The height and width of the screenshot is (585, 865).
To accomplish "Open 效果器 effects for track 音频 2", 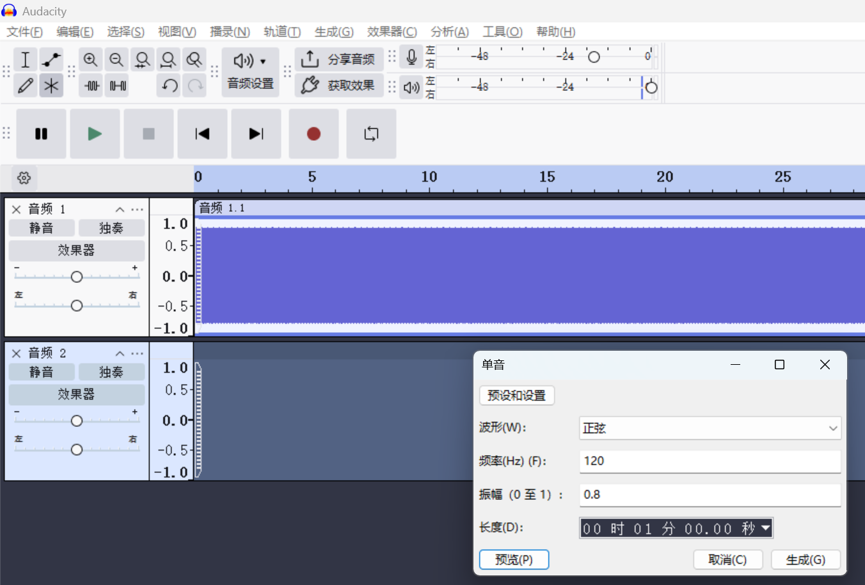I will [x=76, y=394].
